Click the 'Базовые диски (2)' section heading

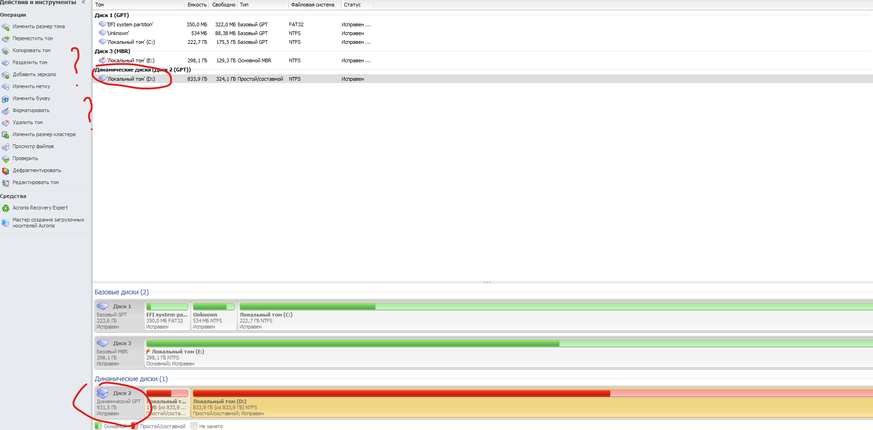(122, 292)
